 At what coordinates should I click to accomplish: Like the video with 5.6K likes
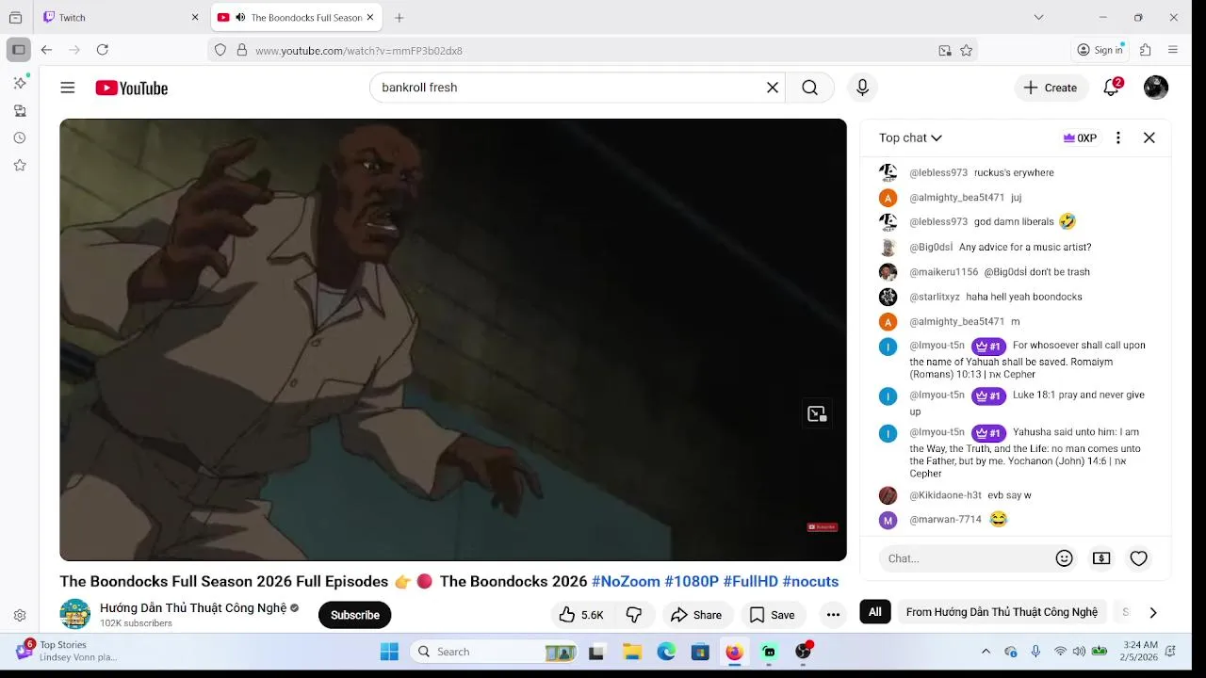581,615
